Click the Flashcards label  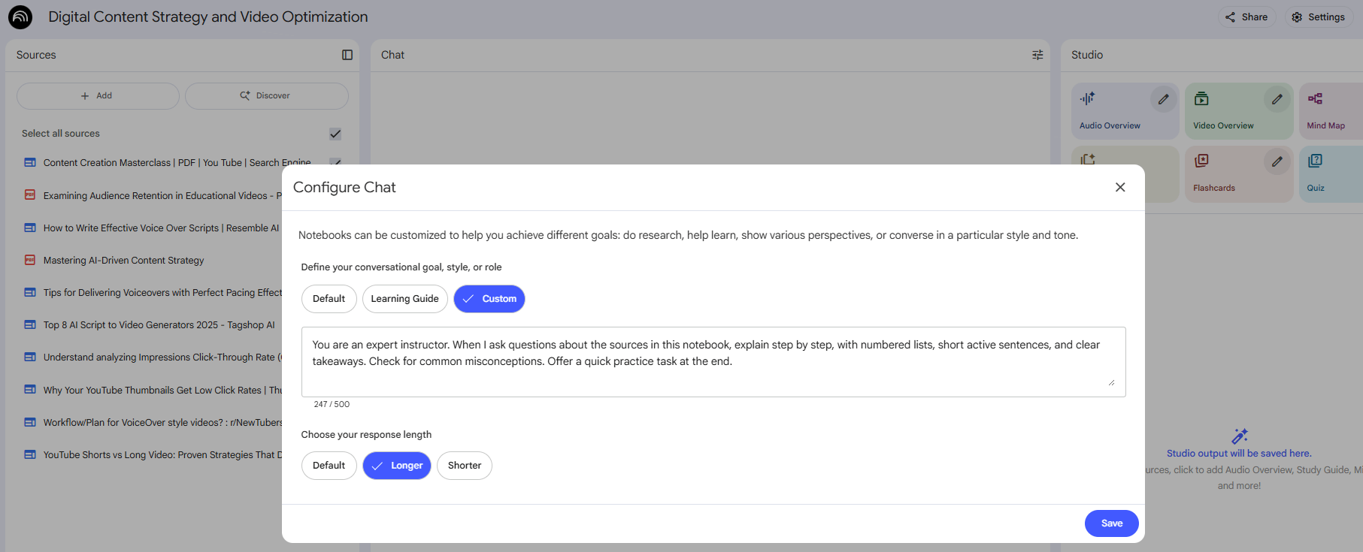point(1214,188)
